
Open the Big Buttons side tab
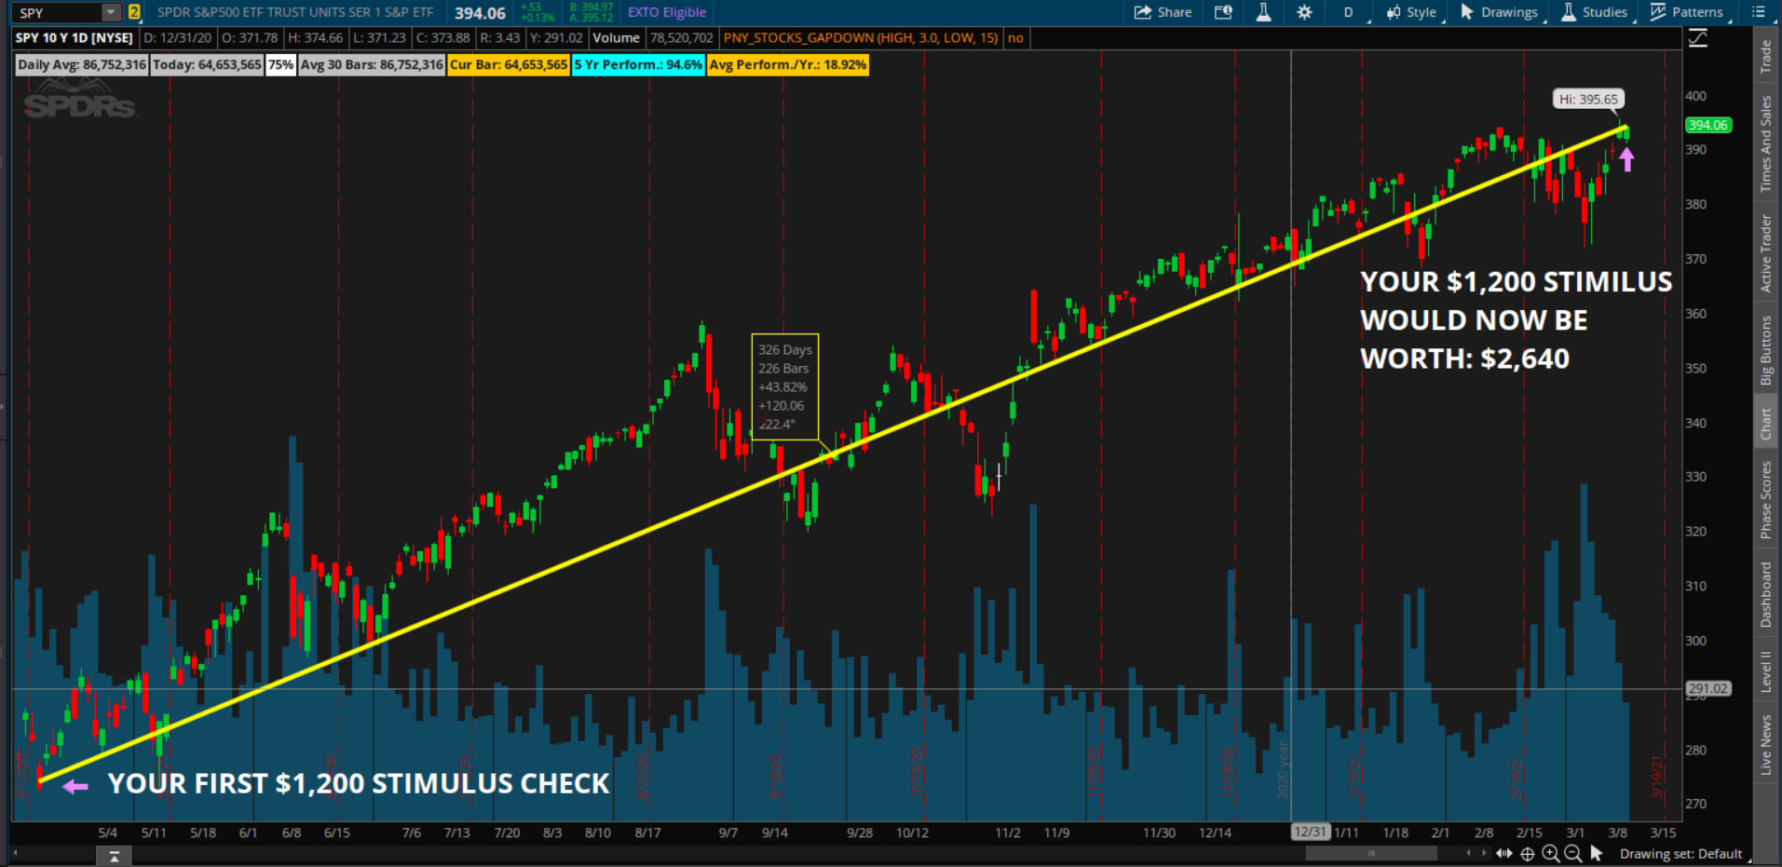[x=1765, y=350]
